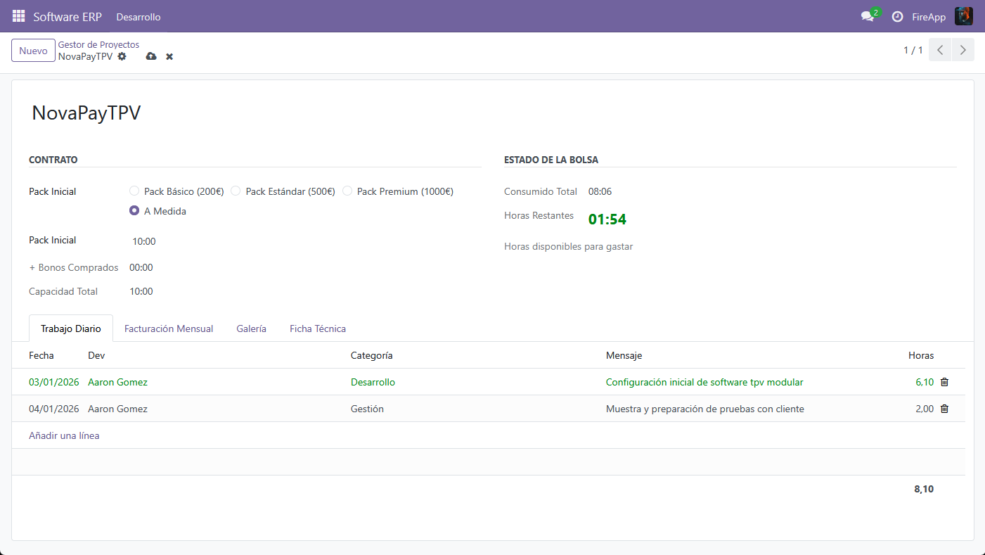985x555 pixels.
Task: Switch to the Galería tab
Action: [251, 328]
